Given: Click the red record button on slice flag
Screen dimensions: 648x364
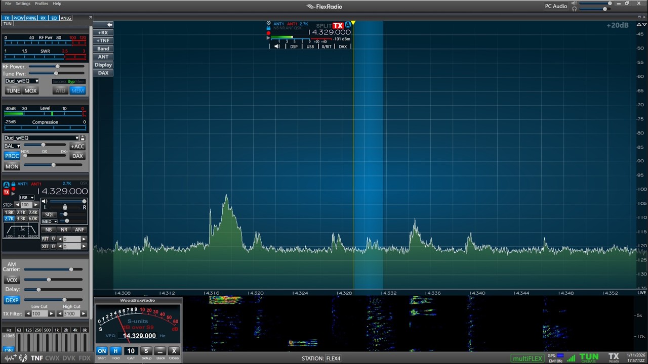Looking at the screenshot, I should pyautogui.click(x=269, y=33).
